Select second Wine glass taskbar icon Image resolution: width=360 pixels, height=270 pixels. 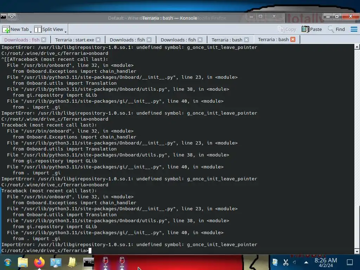[122, 262]
